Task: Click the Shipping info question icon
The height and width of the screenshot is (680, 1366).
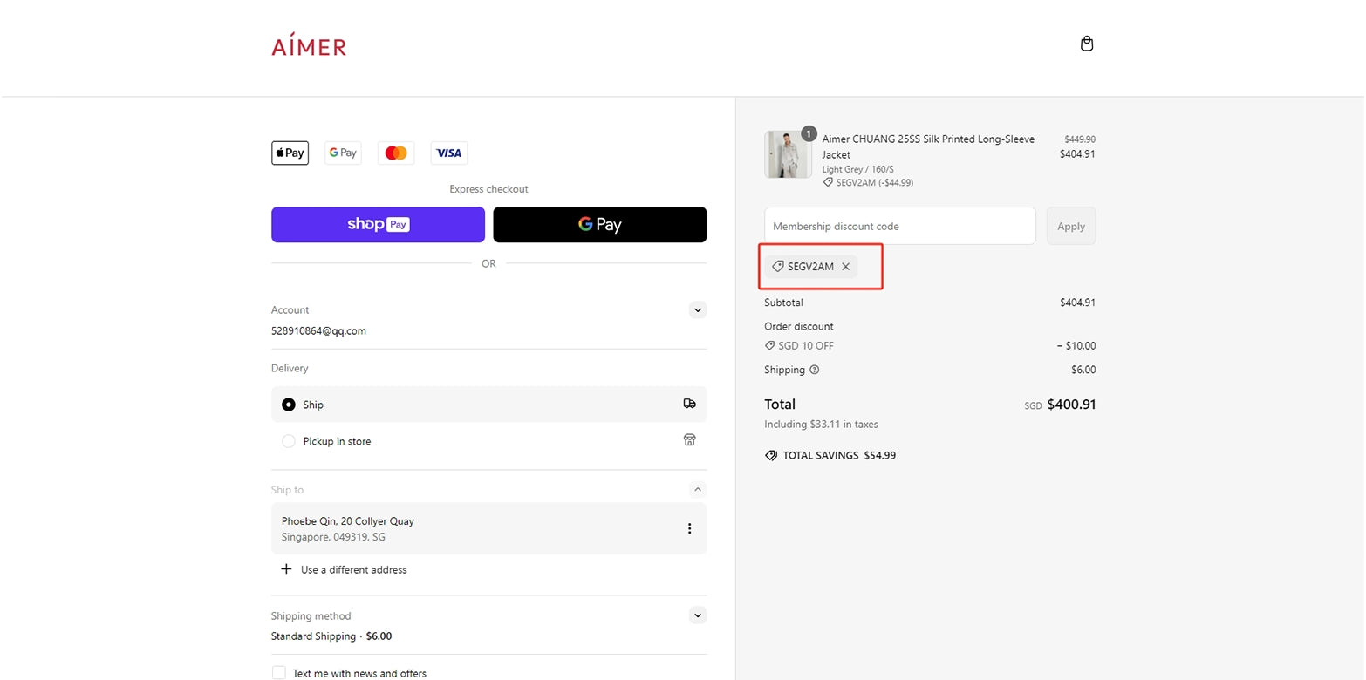Action: point(815,370)
